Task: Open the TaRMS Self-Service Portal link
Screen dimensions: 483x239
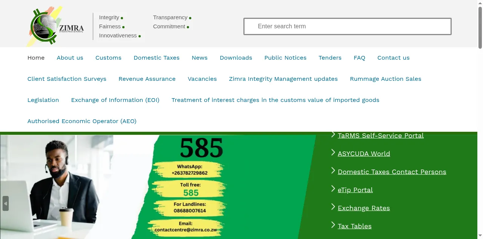Action: pos(381,136)
